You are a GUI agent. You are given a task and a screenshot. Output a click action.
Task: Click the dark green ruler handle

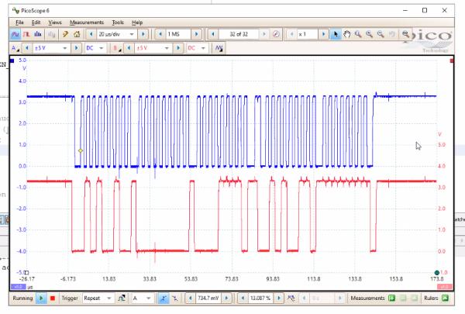tap(437, 272)
